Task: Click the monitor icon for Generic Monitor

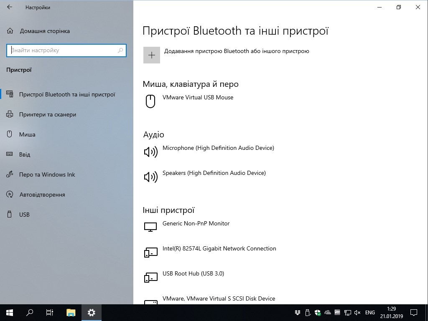Action: click(150, 227)
